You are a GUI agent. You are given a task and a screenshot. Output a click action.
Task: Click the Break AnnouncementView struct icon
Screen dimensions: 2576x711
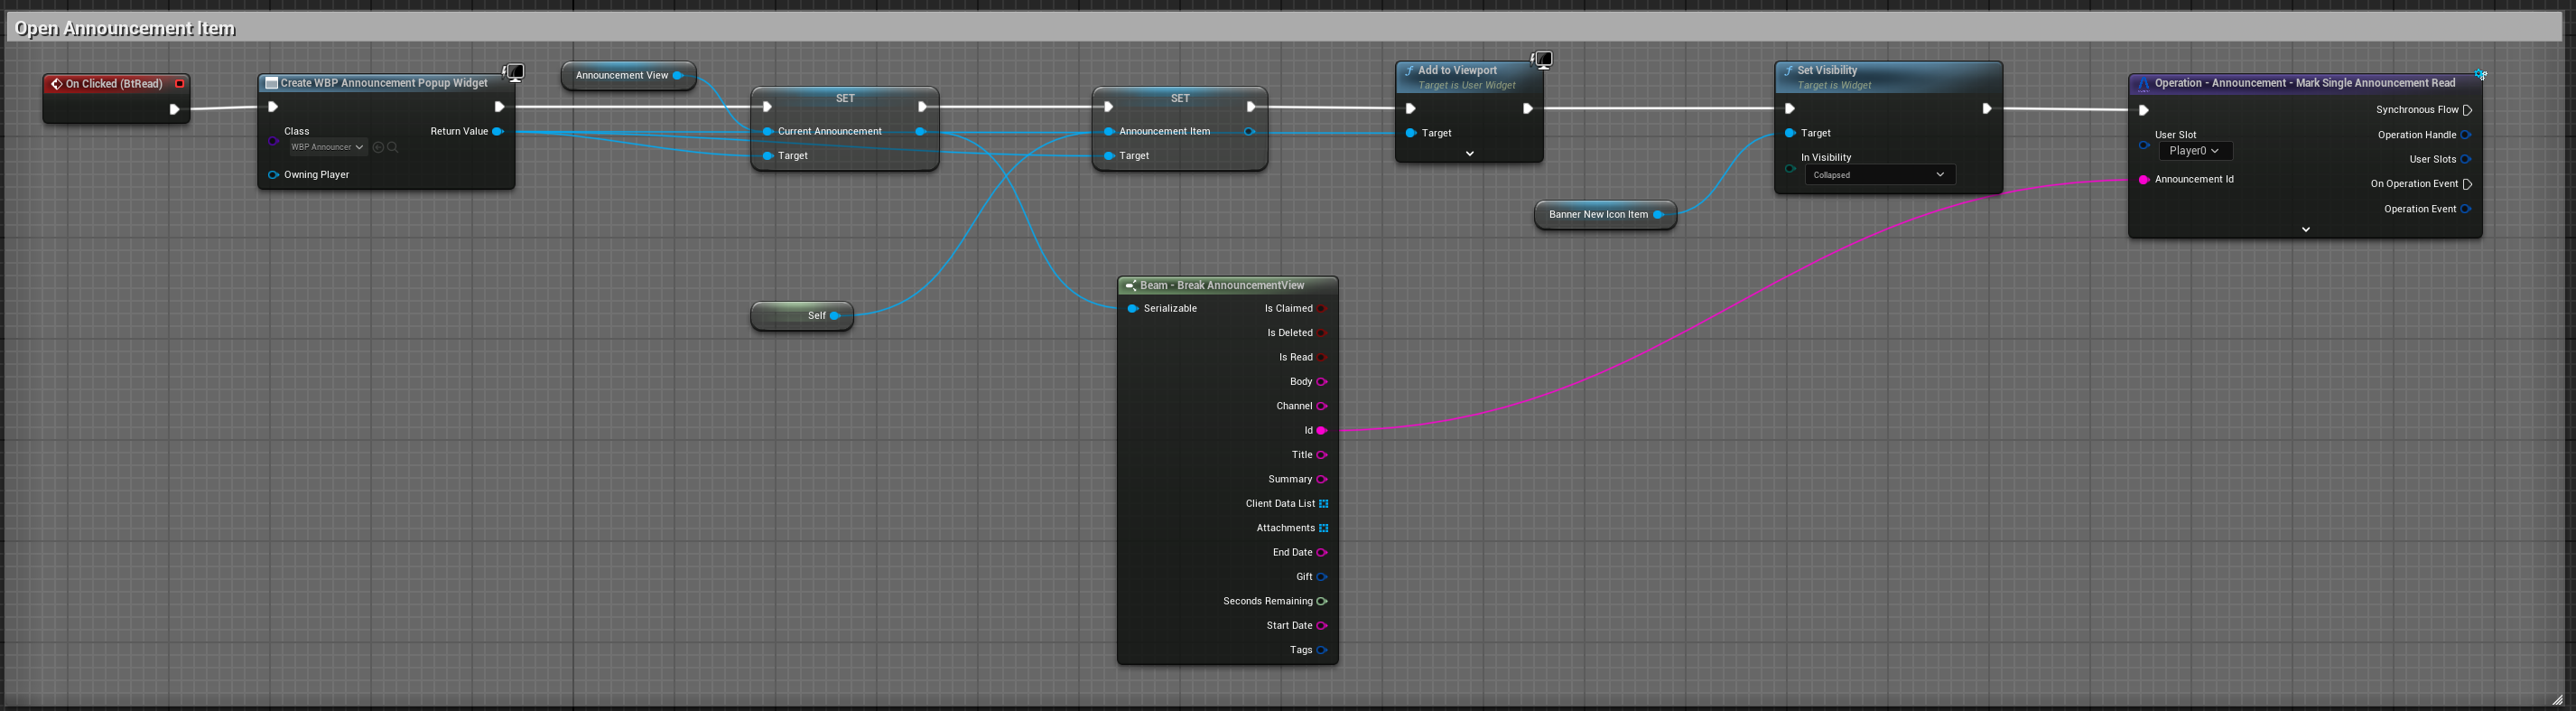[x=1130, y=286]
